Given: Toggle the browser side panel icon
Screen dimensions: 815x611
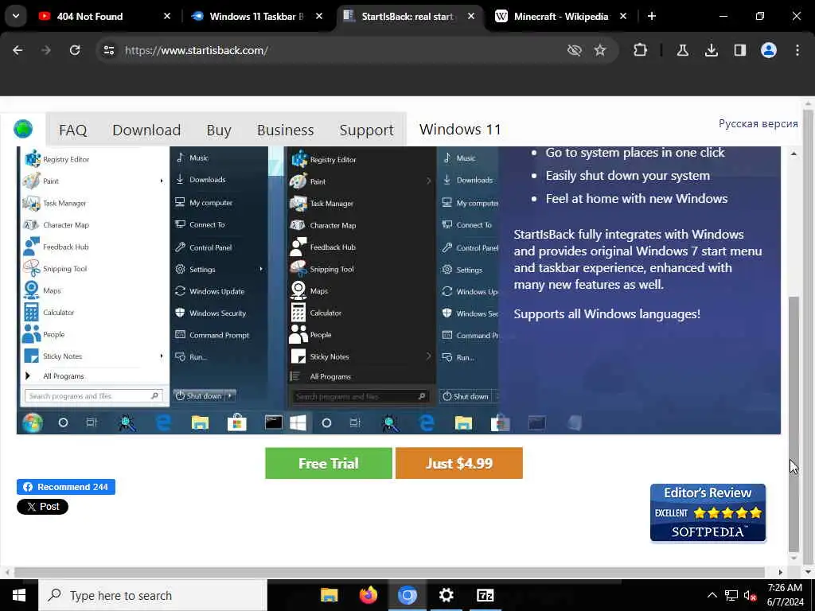Looking at the screenshot, I should [x=739, y=50].
